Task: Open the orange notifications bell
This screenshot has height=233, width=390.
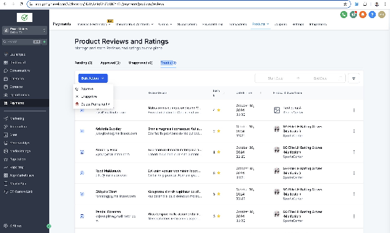Action: pyautogui.click(x=363, y=15)
